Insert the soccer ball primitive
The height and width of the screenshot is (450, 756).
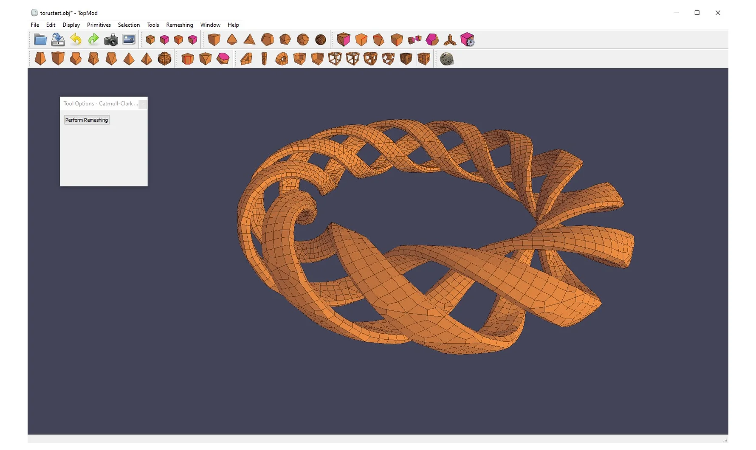click(x=303, y=40)
